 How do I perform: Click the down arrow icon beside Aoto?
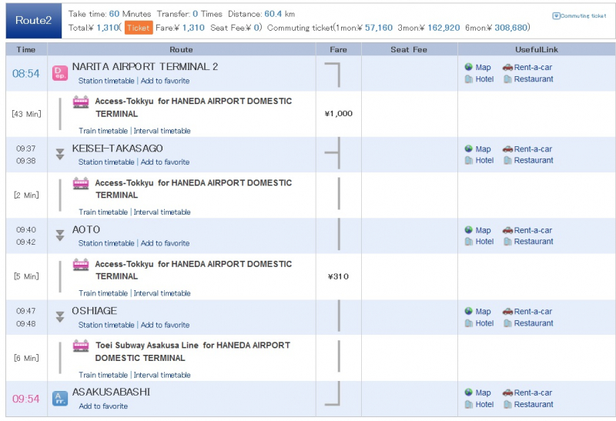pos(59,236)
